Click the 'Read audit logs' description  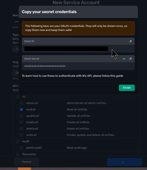click(x=77, y=148)
